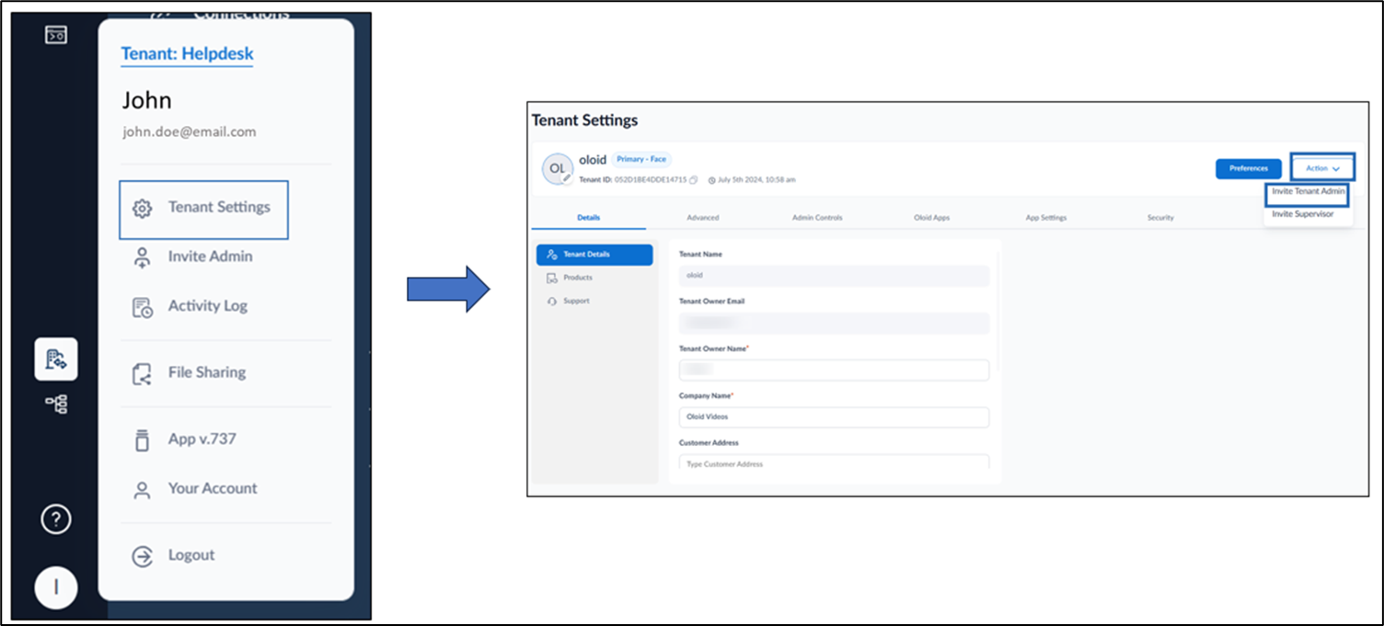
Task: Go to the App Settings tab
Action: point(1046,218)
